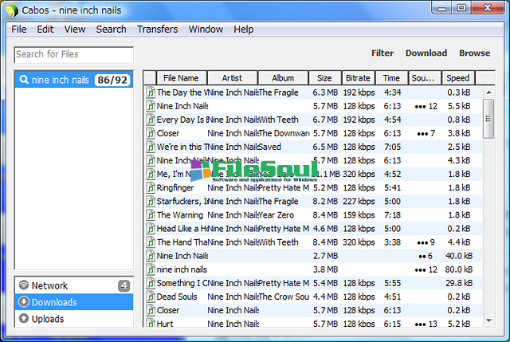Open the File menu

point(19,29)
